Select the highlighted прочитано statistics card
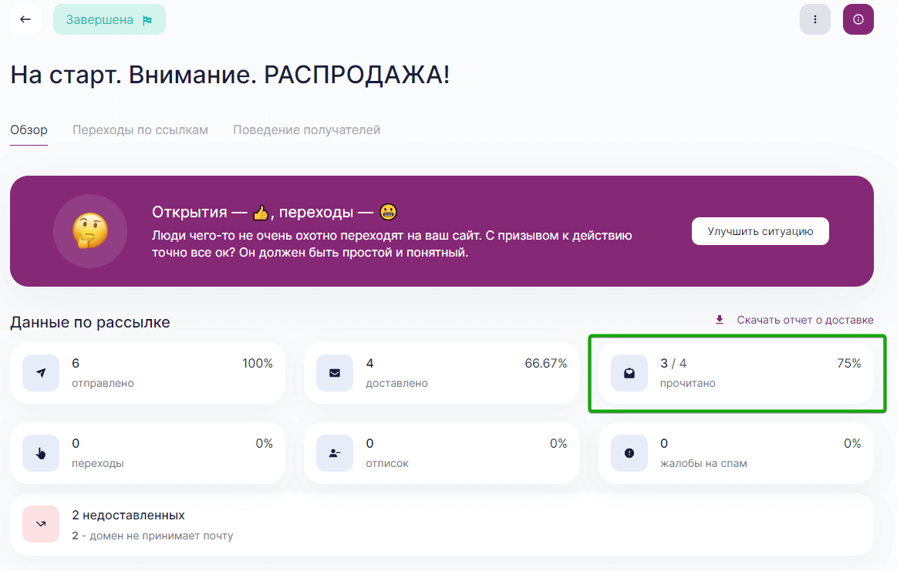This screenshot has width=897, height=571. (737, 373)
